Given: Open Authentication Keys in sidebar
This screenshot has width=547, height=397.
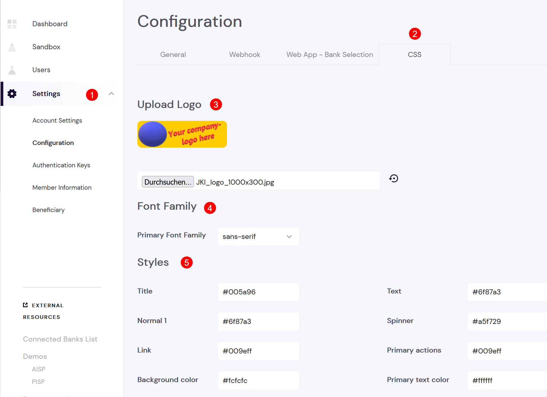Looking at the screenshot, I should pos(61,165).
